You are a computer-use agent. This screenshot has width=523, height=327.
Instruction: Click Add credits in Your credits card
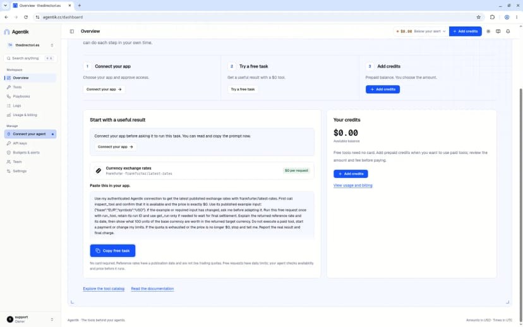coord(351,174)
